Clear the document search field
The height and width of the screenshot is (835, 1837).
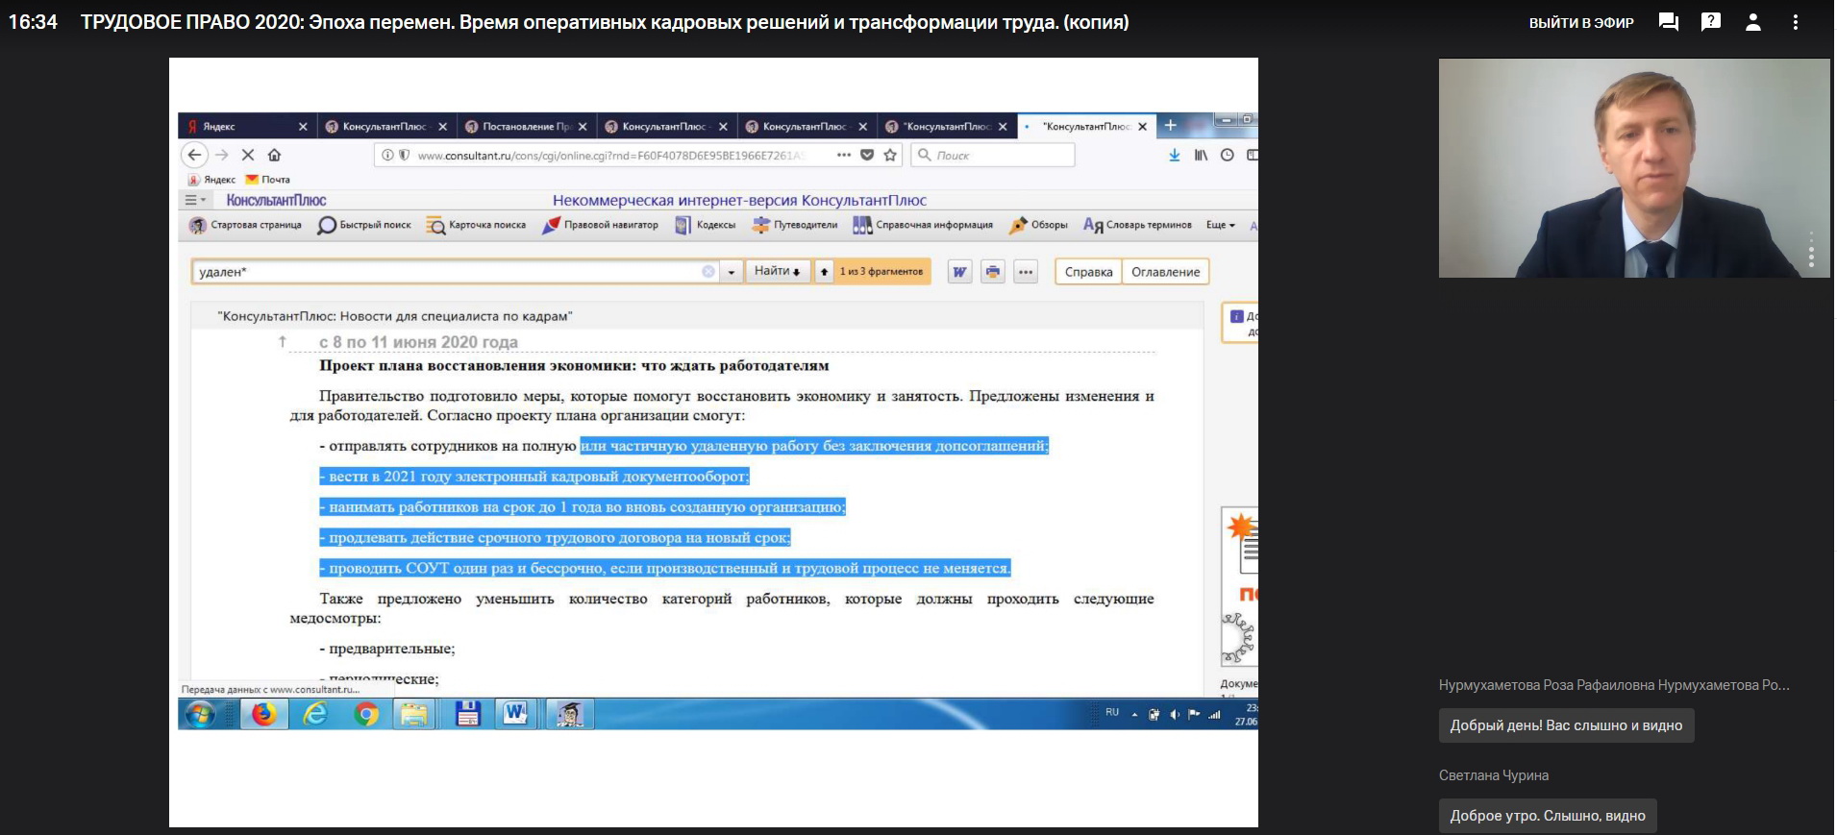(x=708, y=272)
